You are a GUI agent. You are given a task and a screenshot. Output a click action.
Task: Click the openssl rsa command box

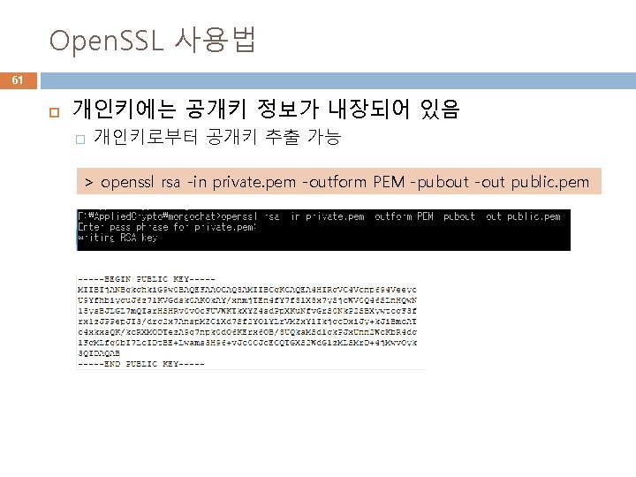[x=338, y=181]
